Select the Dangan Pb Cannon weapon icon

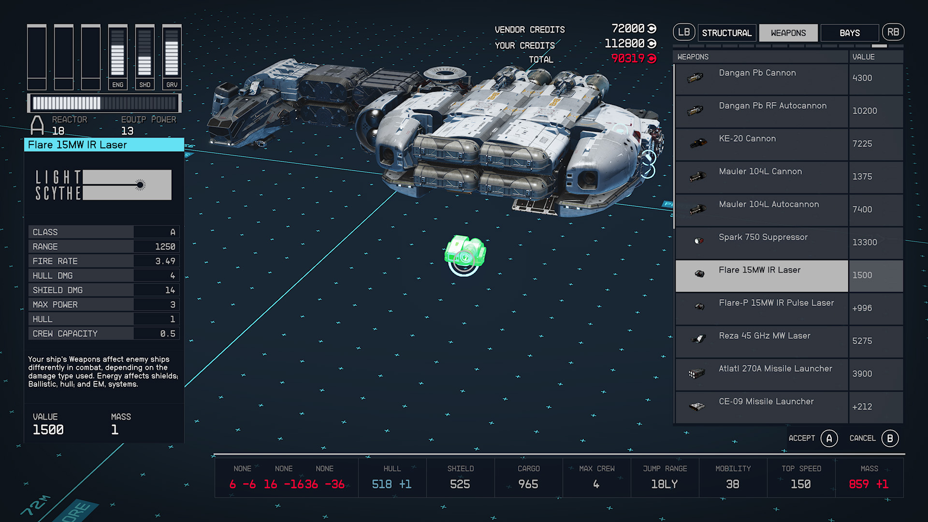point(695,77)
